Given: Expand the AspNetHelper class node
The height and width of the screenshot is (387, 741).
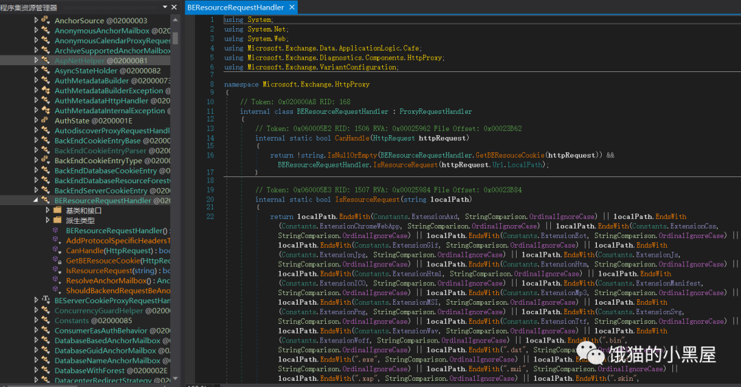Looking at the screenshot, I should (36, 60).
